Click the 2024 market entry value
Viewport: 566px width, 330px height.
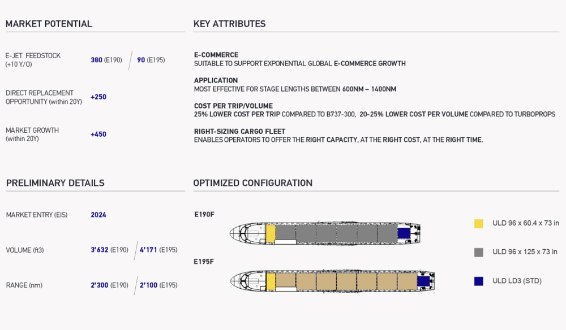pos(98,215)
